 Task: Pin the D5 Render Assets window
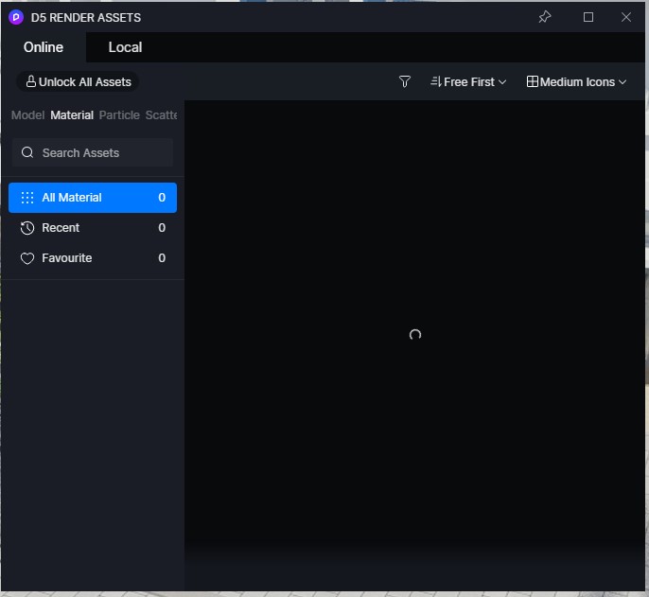(545, 17)
